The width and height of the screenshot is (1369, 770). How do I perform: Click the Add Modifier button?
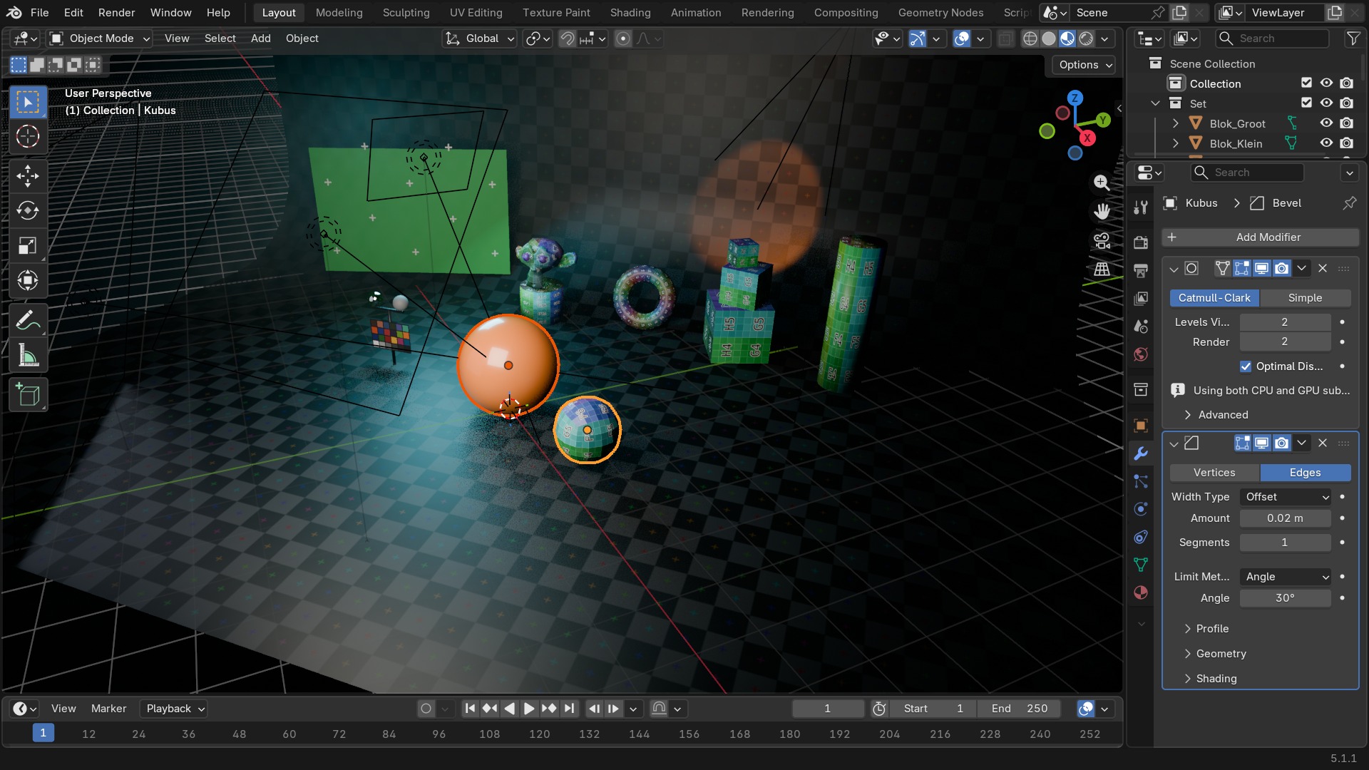click(x=1260, y=237)
